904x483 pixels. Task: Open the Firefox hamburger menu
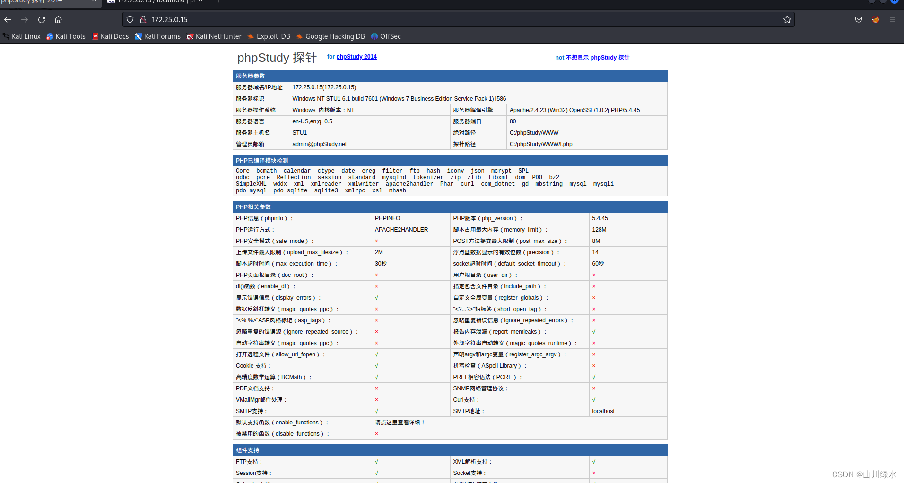pos(893,20)
